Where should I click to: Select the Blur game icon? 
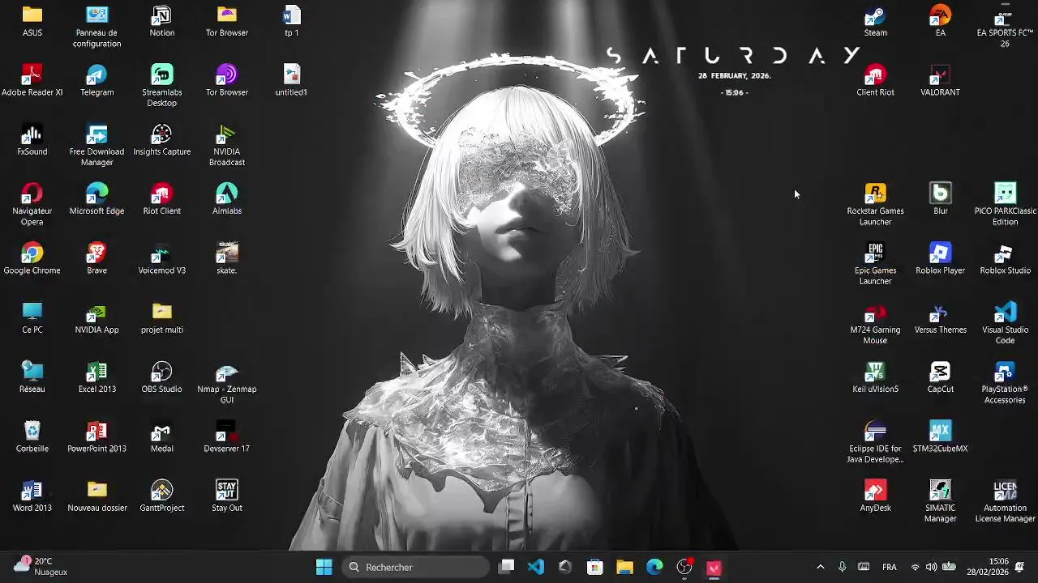(940, 199)
